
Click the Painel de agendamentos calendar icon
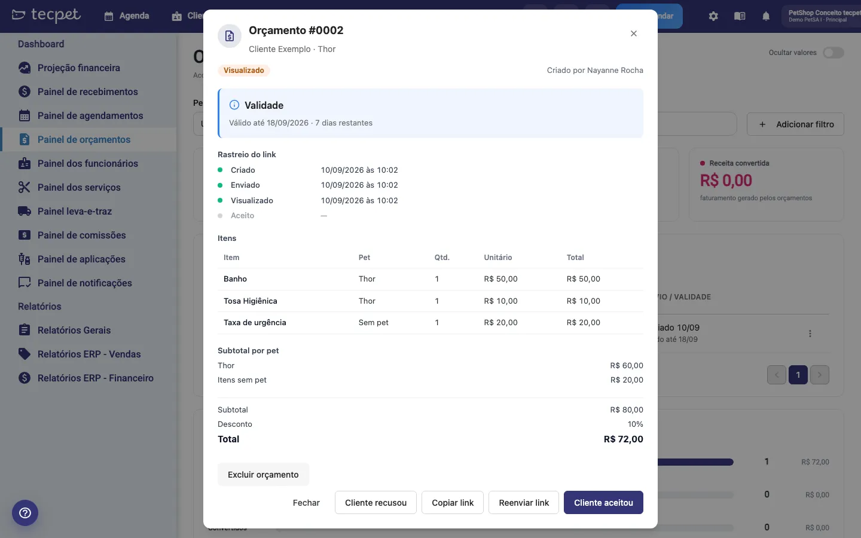25,115
